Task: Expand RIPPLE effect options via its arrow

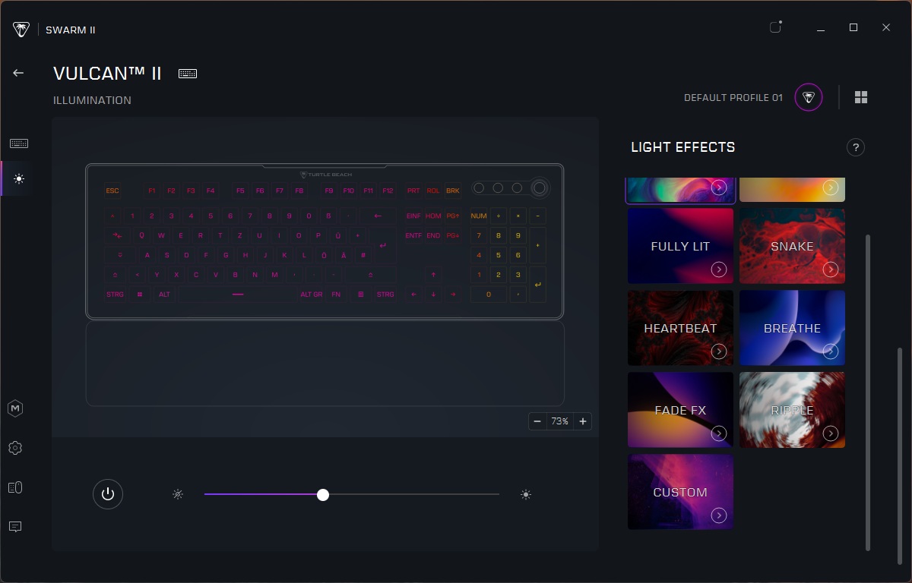Action: click(831, 433)
